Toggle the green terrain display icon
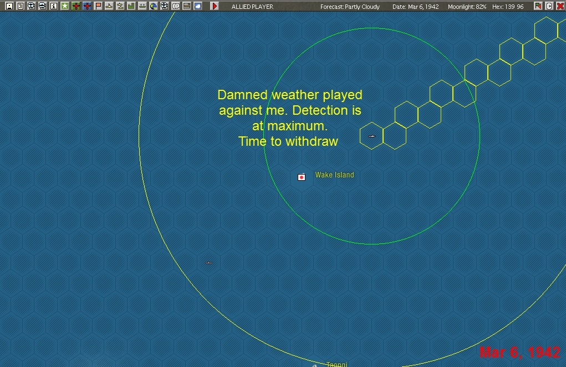 coord(131,7)
